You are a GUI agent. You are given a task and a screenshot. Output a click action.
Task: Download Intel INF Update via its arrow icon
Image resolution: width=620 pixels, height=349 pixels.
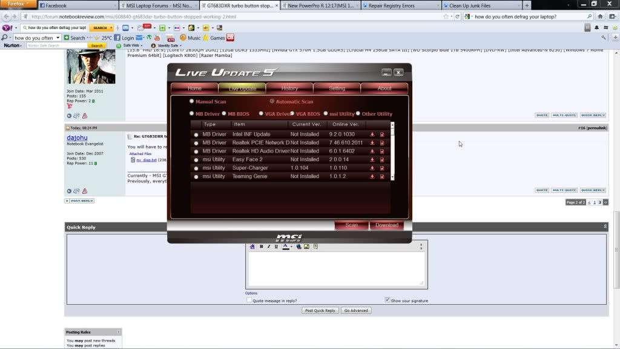click(x=372, y=135)
